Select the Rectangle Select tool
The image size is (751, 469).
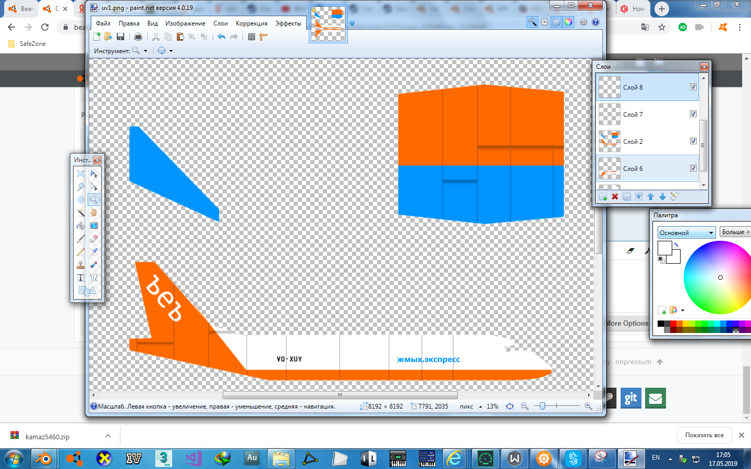pos(81,174)
